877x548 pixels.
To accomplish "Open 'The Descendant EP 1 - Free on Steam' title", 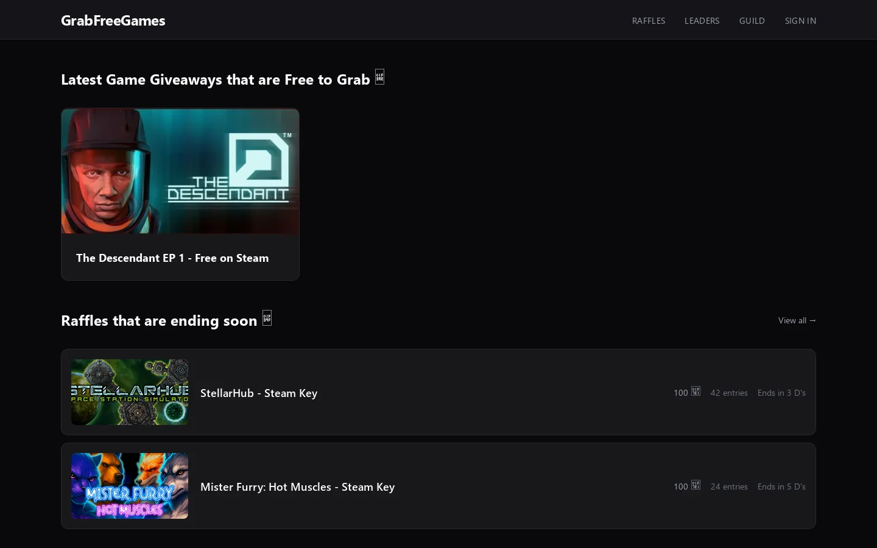I will pyautogui.click(x=172, y=258).
